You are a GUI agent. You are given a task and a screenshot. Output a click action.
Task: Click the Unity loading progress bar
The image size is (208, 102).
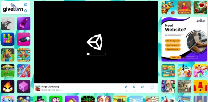click(96, 54)
